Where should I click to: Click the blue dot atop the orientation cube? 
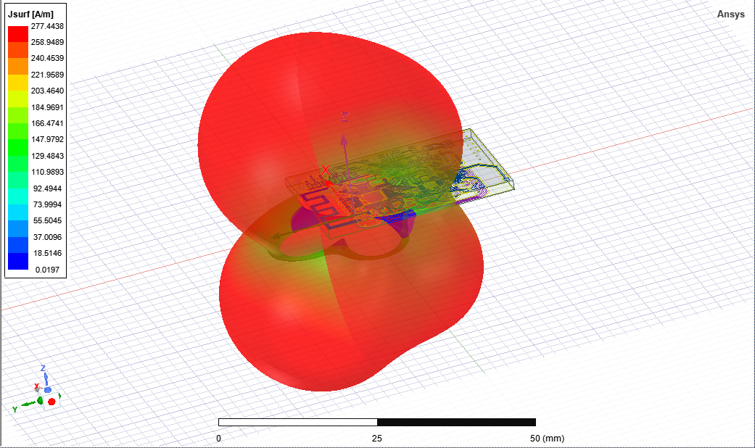(x=47, y=390)
